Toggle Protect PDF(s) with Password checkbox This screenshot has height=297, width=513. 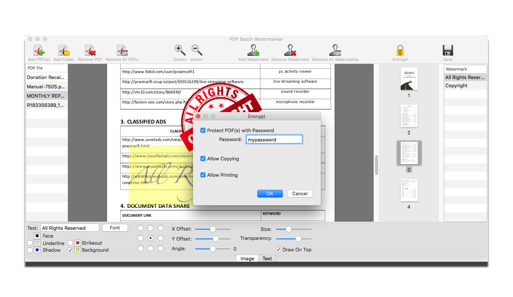203,130
